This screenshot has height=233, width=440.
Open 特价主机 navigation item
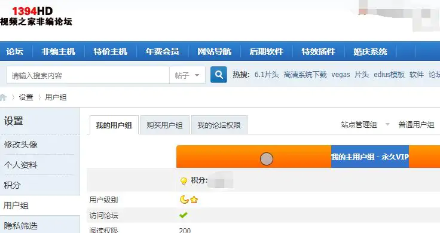pyautogui.click(x=110, y=51)
